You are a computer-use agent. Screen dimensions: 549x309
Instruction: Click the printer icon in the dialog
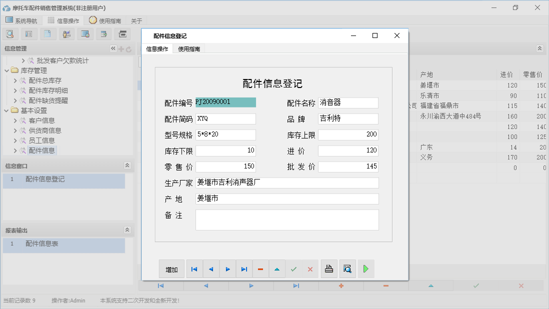[328, 269]
